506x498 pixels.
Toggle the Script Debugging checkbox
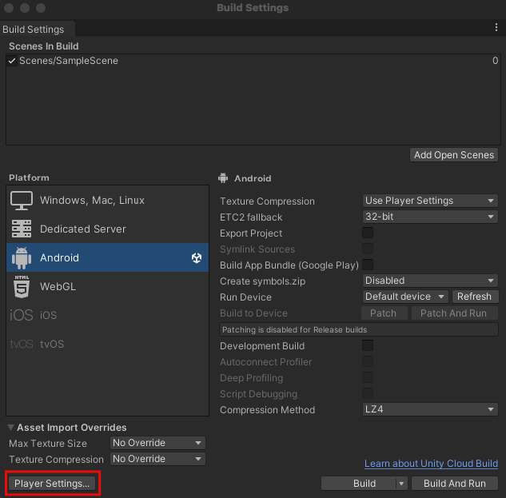[x=368, y=393]
